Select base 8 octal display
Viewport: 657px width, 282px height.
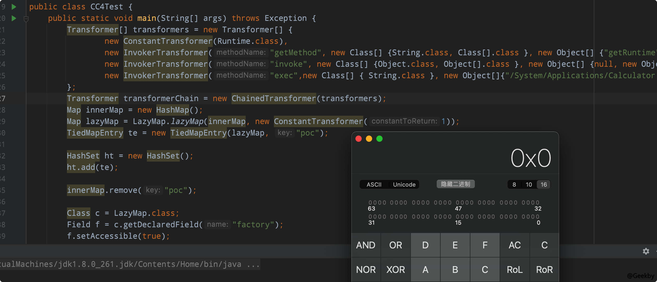(x=514, y=185)
